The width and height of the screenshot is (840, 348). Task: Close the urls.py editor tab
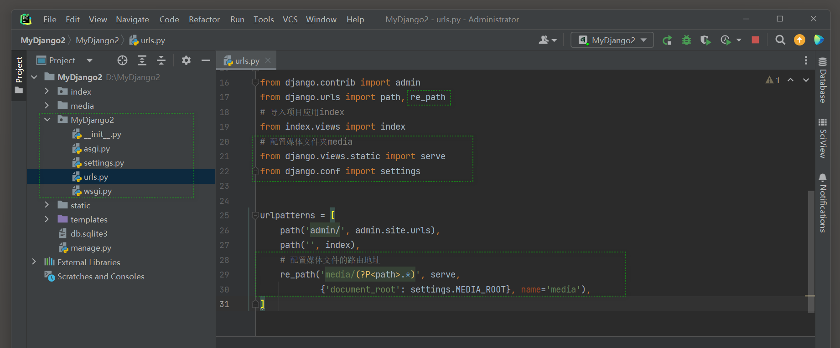click(268, 61)
